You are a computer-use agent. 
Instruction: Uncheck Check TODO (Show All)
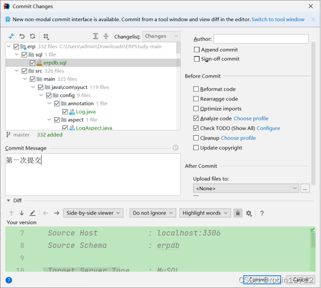coord(196,128)
